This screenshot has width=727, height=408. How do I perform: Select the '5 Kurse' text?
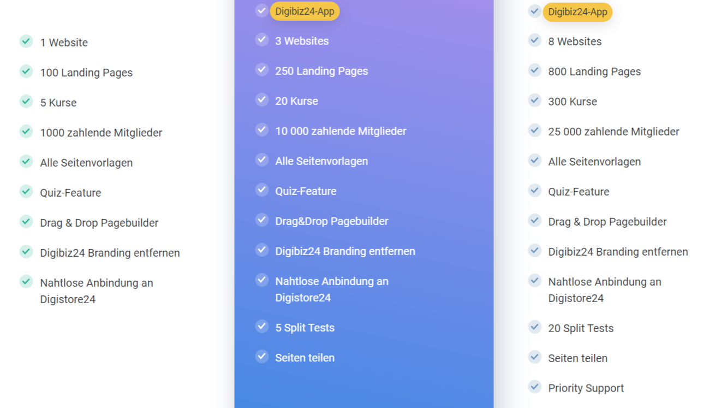click(58, 103)
